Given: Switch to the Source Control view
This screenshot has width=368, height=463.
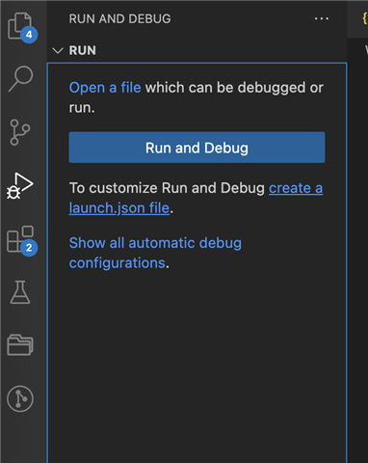Looking at the screenshot, I should click(x=20, y=132).
